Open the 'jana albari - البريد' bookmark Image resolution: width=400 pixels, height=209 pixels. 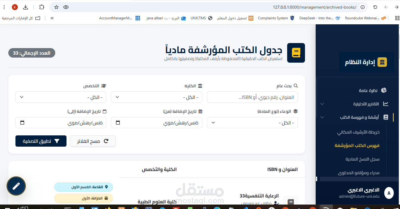[x=166, y=18]
